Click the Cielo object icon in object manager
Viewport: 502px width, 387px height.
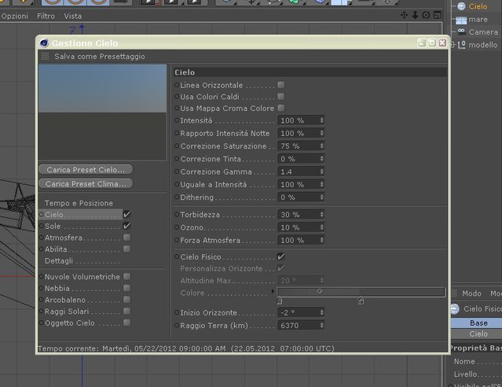click(461, 6)
